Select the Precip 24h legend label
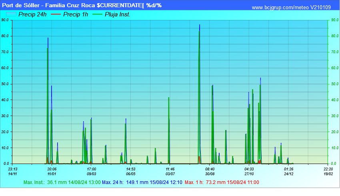The height and width of the screenshot is (196, 340). pyautogui.click(x=32, y=14)
